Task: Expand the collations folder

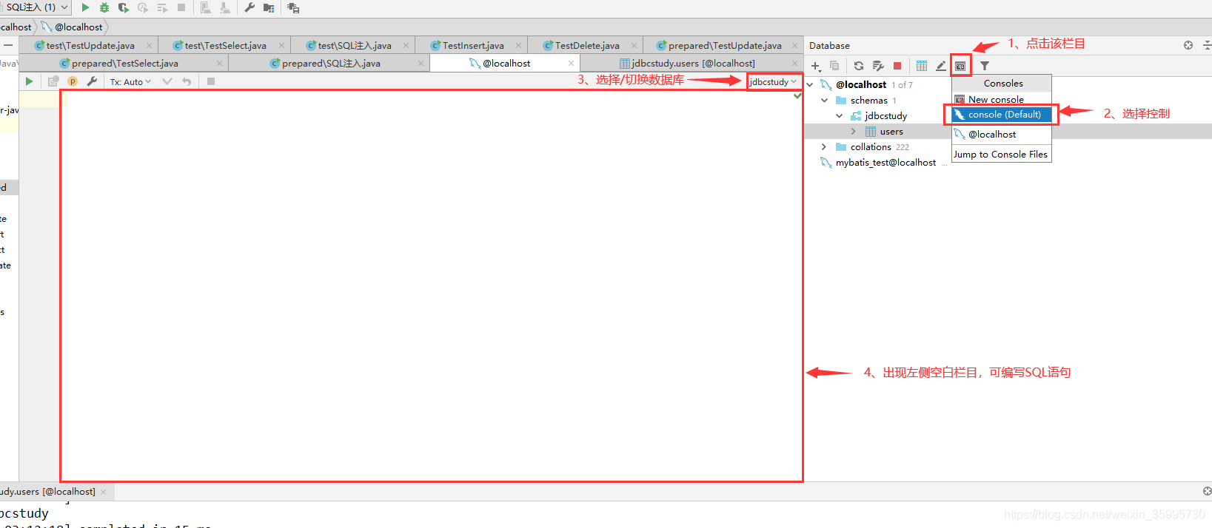Action: [x=824, y=146]
